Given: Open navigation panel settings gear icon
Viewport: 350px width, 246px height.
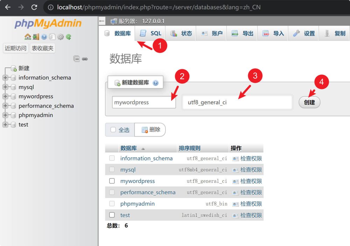Looking at the screenshot, I should (60, 37).
